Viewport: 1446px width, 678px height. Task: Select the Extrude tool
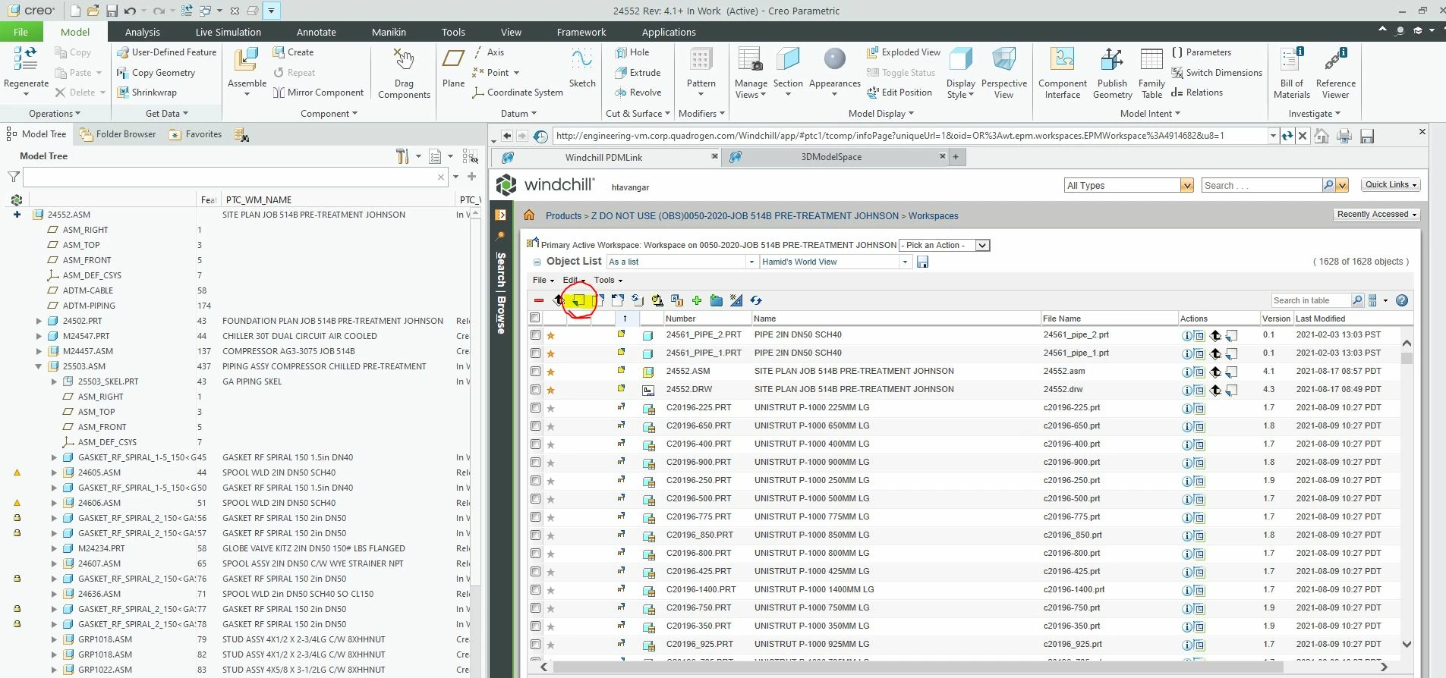point(637,73)
